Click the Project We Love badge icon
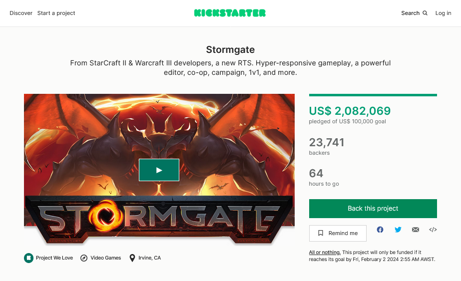Image resolution: width=461 pixels, height=281 pixels. [29, 258]
